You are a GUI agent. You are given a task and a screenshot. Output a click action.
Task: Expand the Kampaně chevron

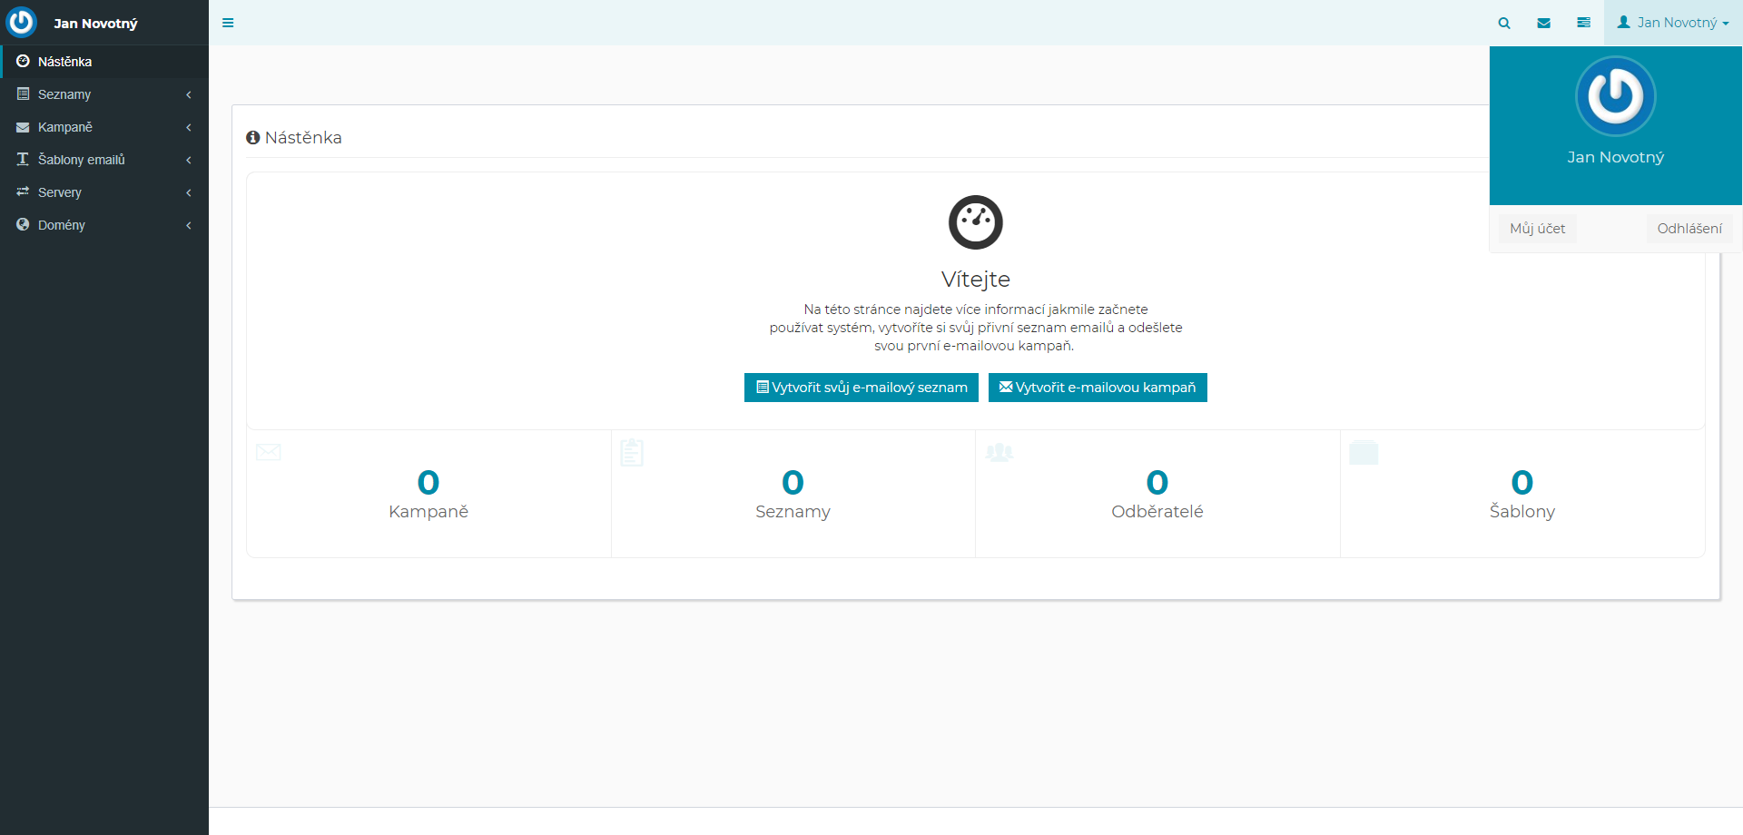pyautogui.click(x=189, y=127)
